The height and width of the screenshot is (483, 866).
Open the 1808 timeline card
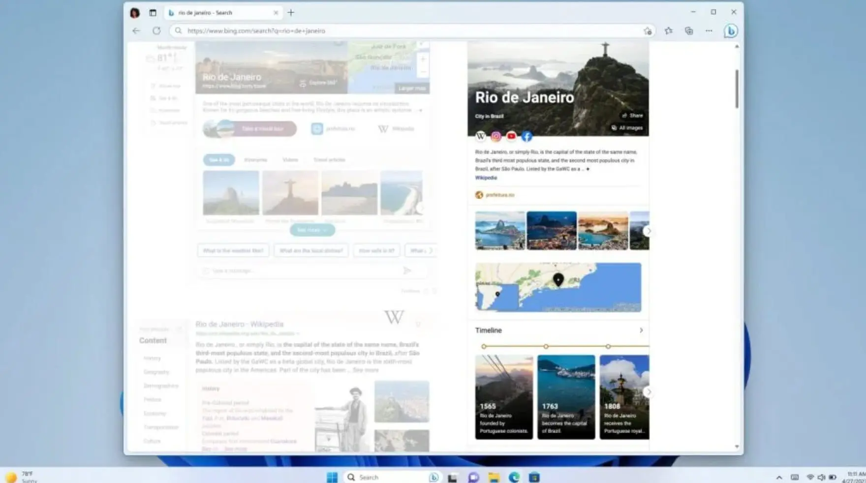tap(624, 397)
